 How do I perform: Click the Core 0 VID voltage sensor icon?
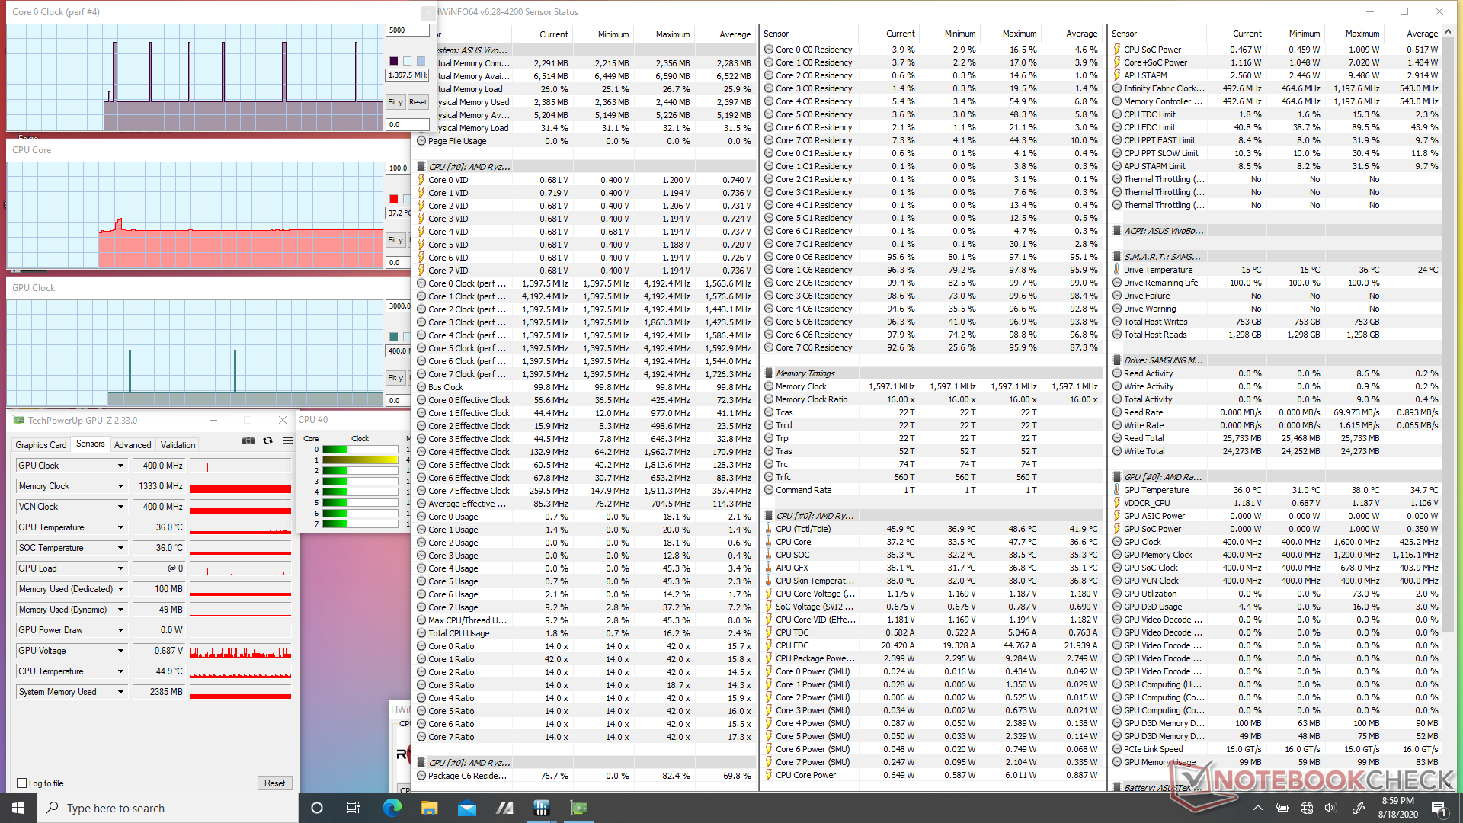pos(421,180)
